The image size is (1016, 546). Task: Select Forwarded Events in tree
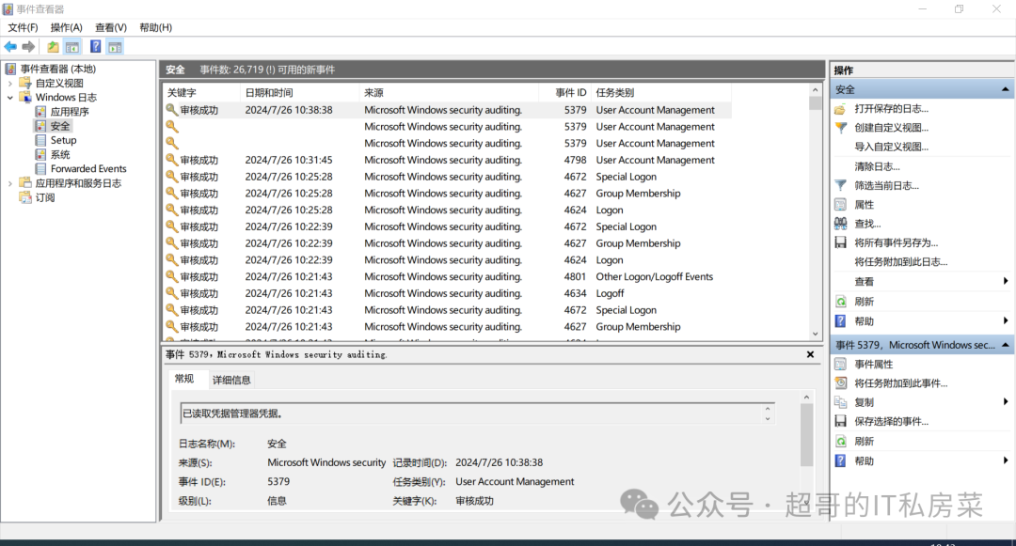tap(88, 169)
